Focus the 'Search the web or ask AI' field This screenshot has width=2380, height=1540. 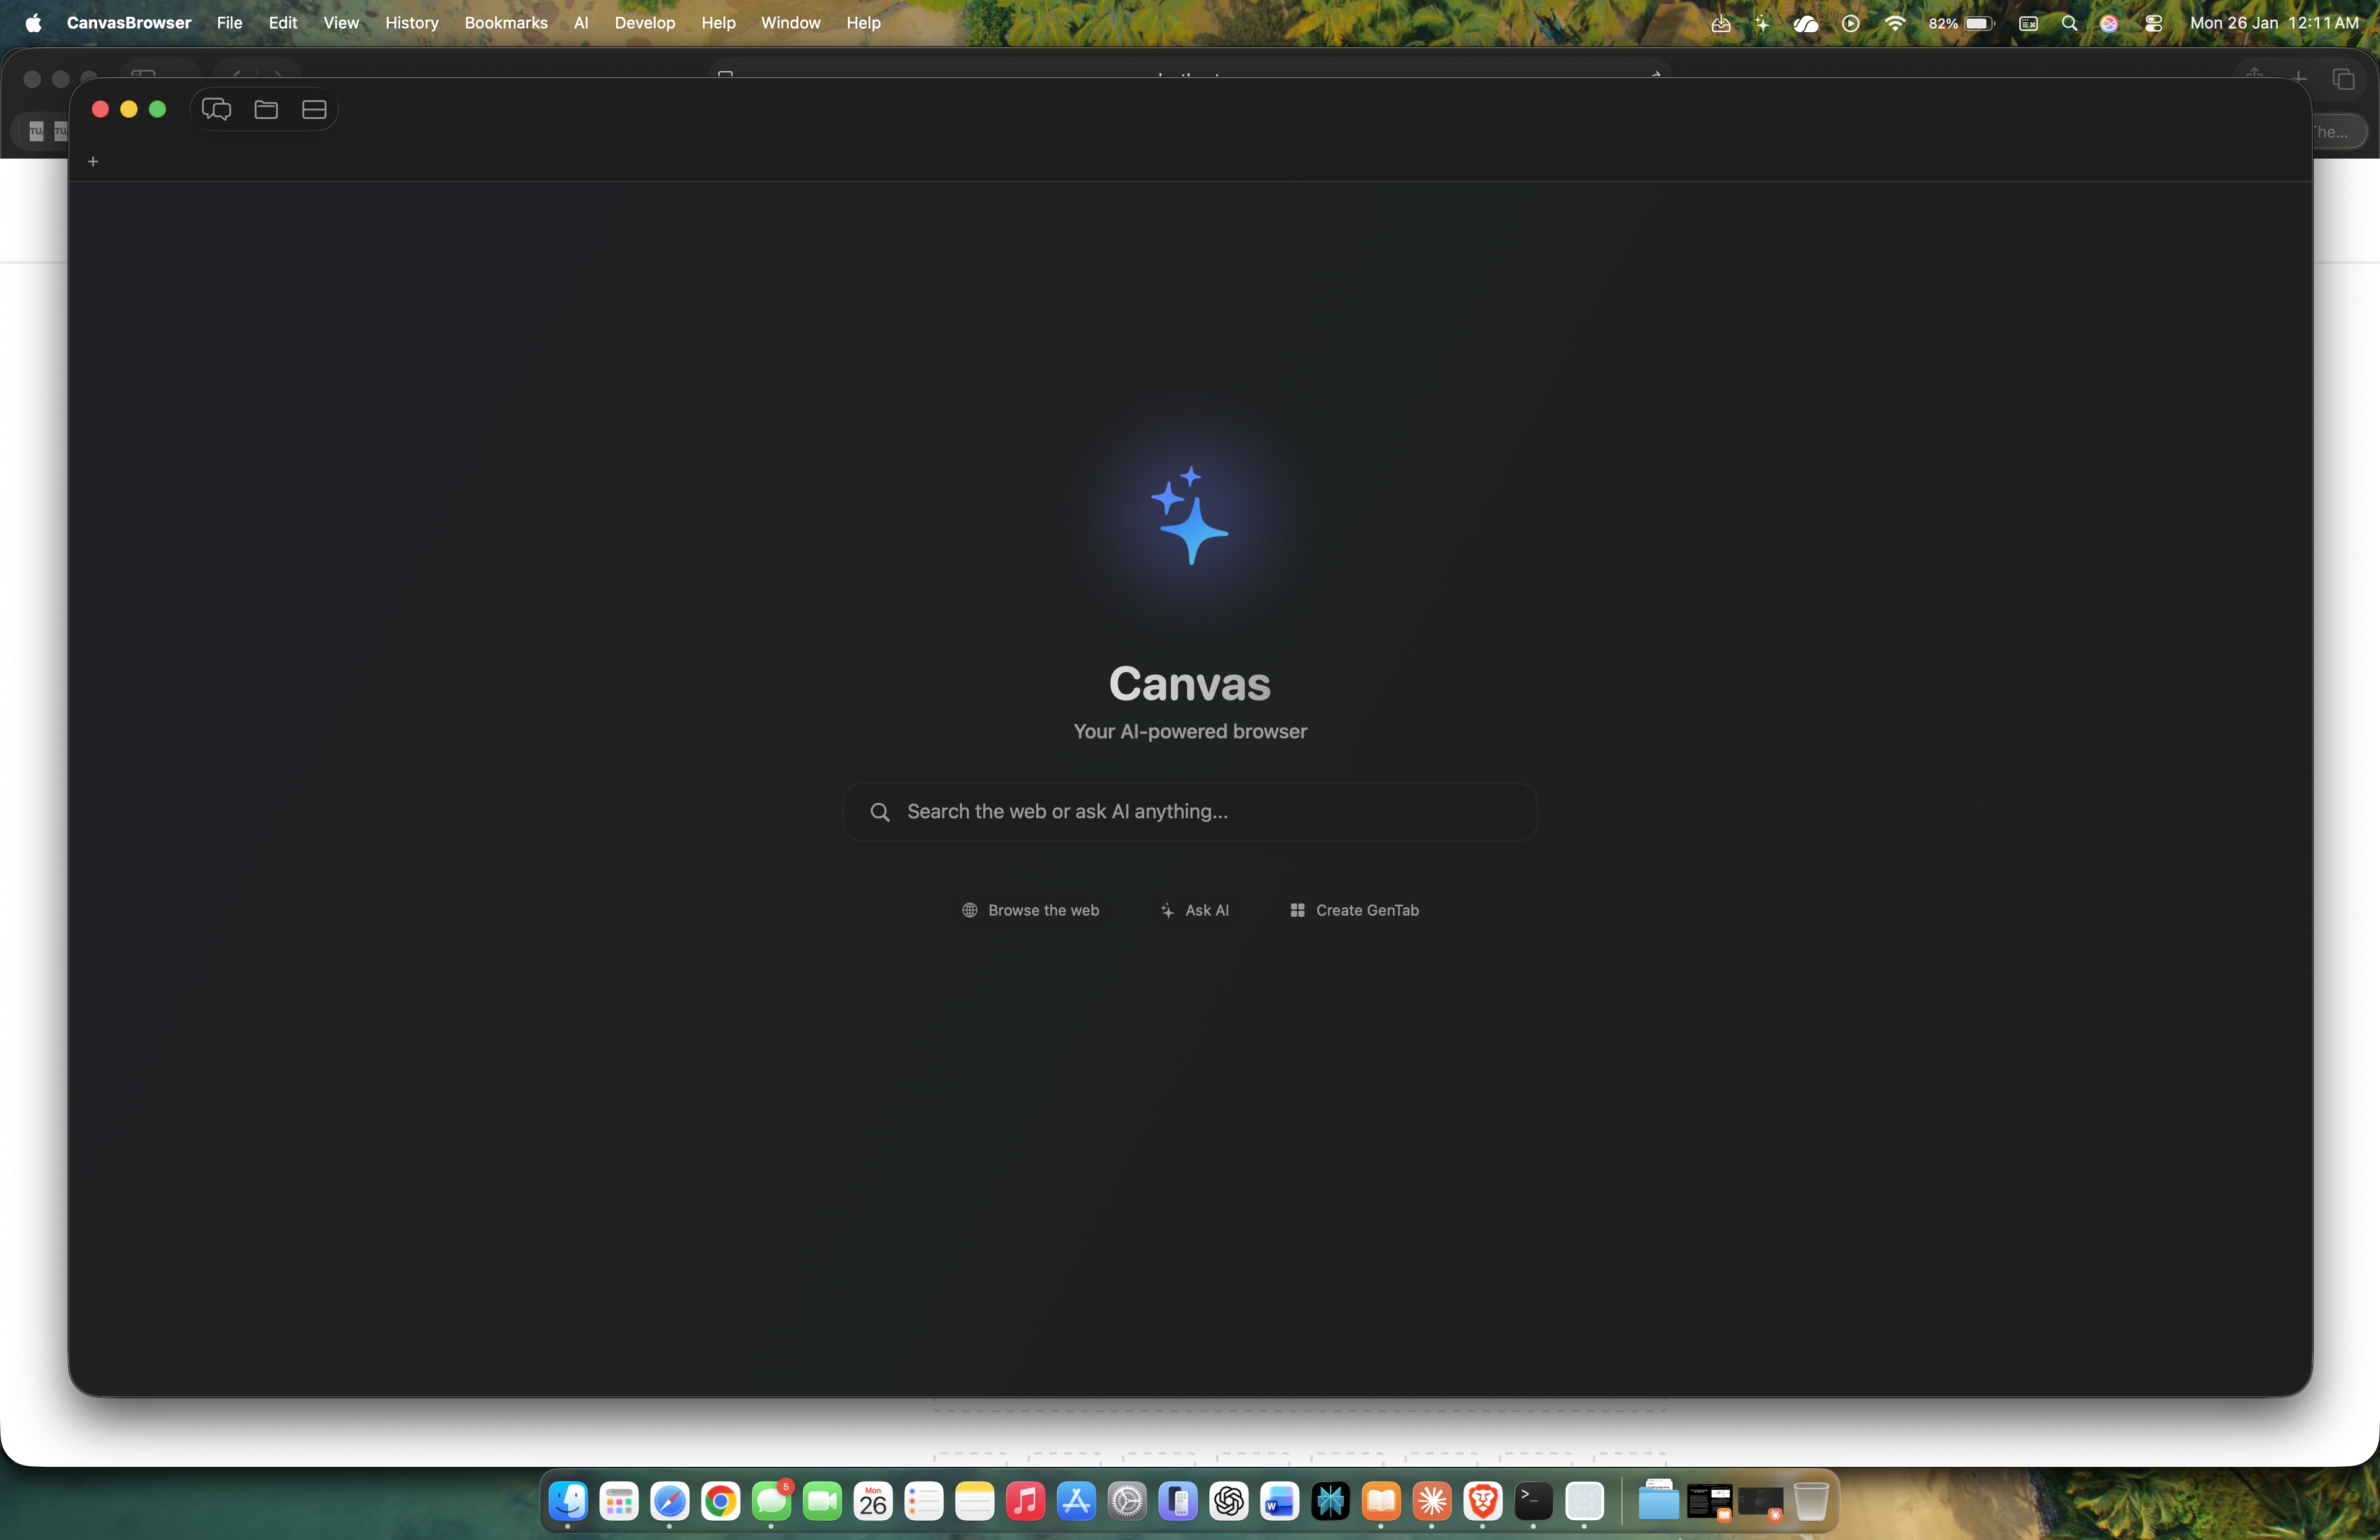click(x=1200, y=813)
